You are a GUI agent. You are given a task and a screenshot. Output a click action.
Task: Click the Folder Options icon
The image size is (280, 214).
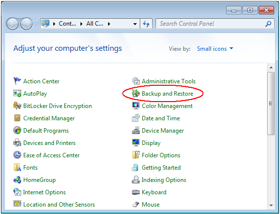click(136, 155)
